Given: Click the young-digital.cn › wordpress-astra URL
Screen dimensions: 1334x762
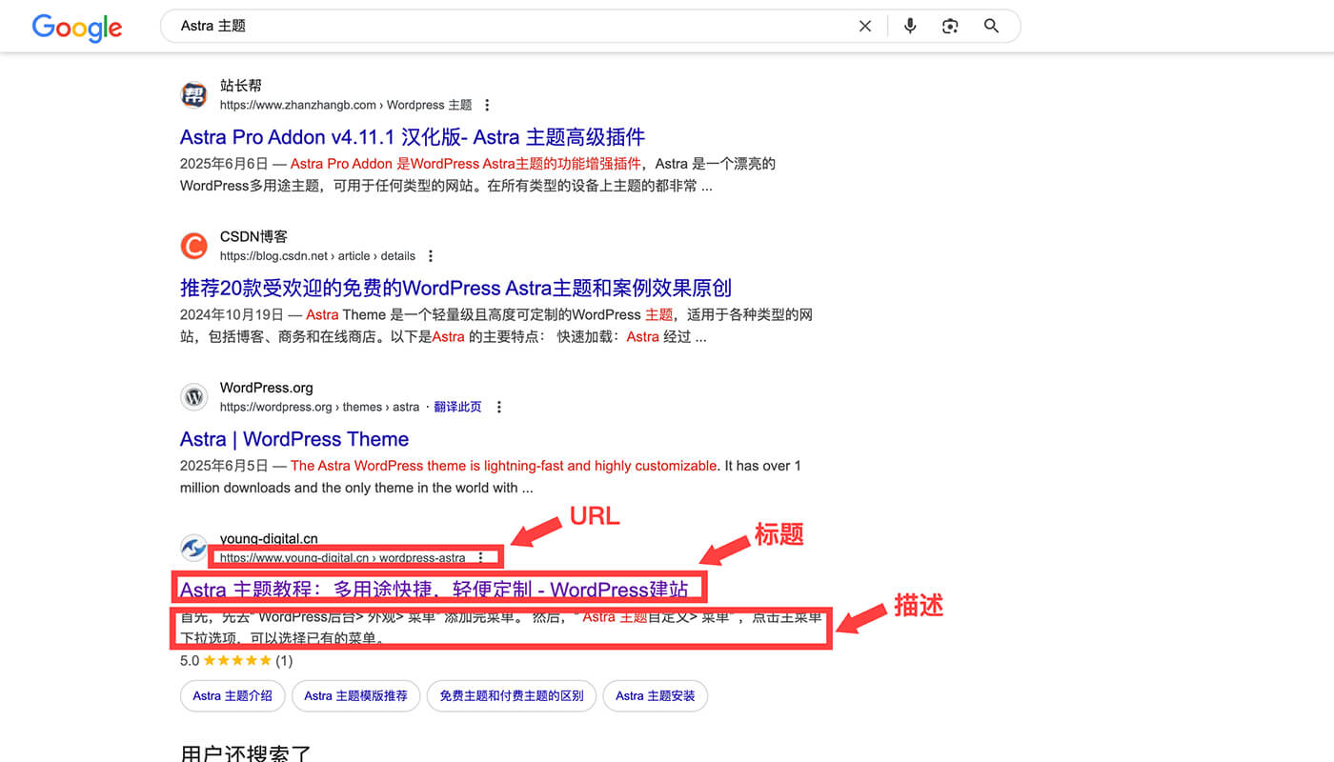Looking at the screenshot, I should click(x=343, y=558).
